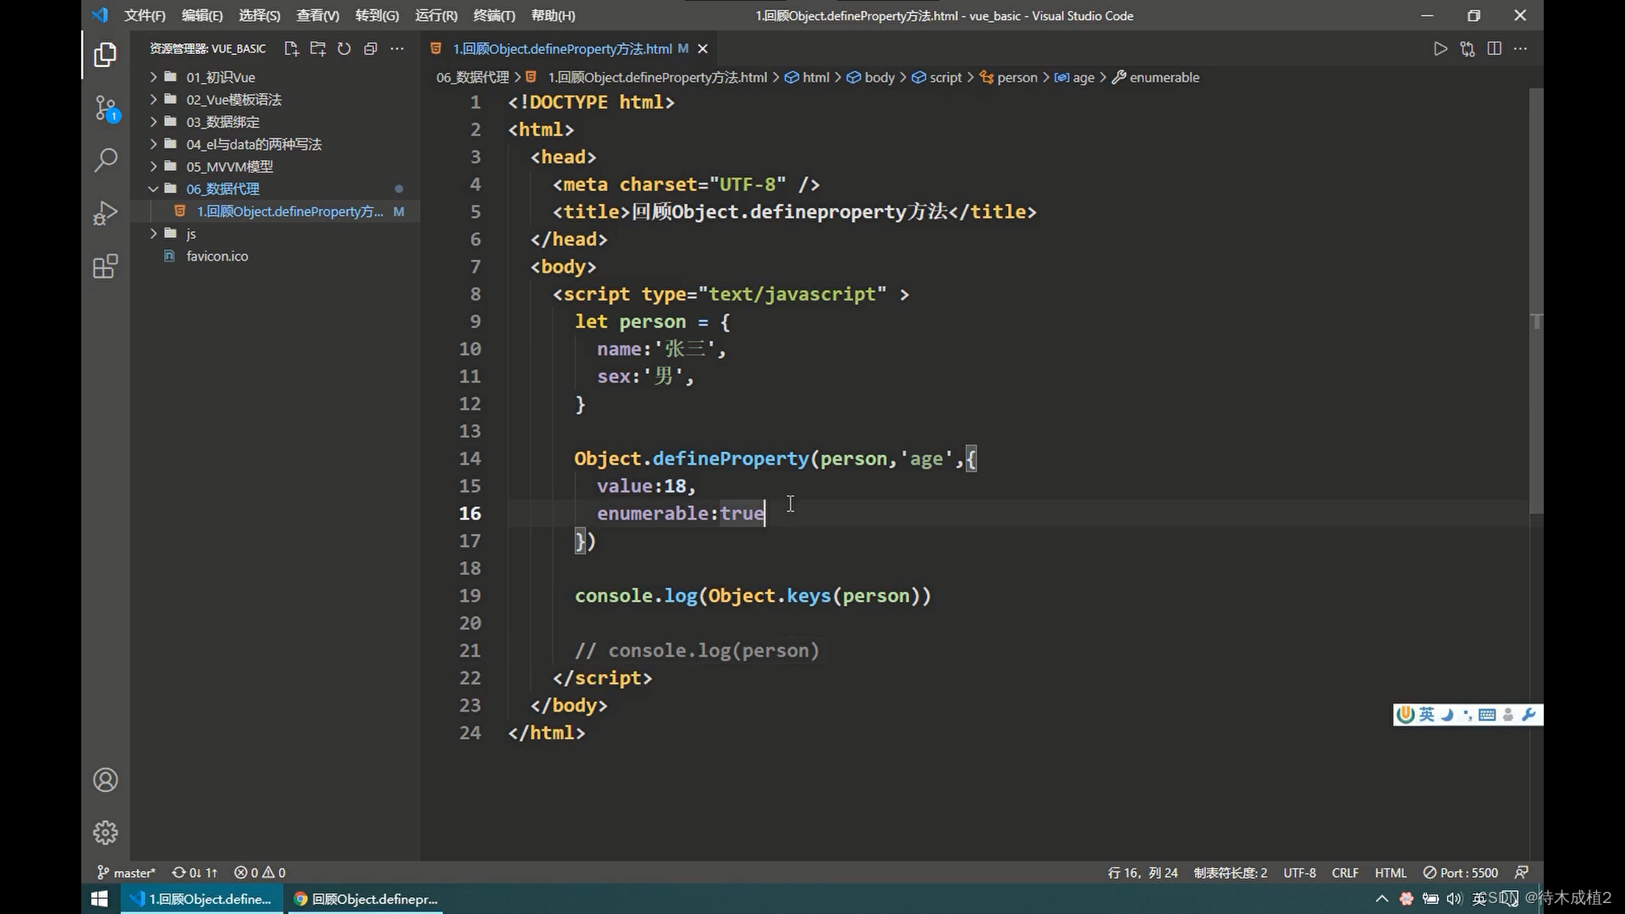Open the 转到(G) menu
Viewport: 1625px width, 914px height.
tap(377, 15)
